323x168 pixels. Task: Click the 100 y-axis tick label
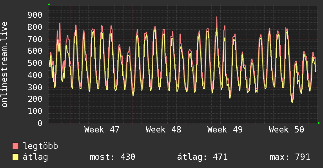click(35, 111)
